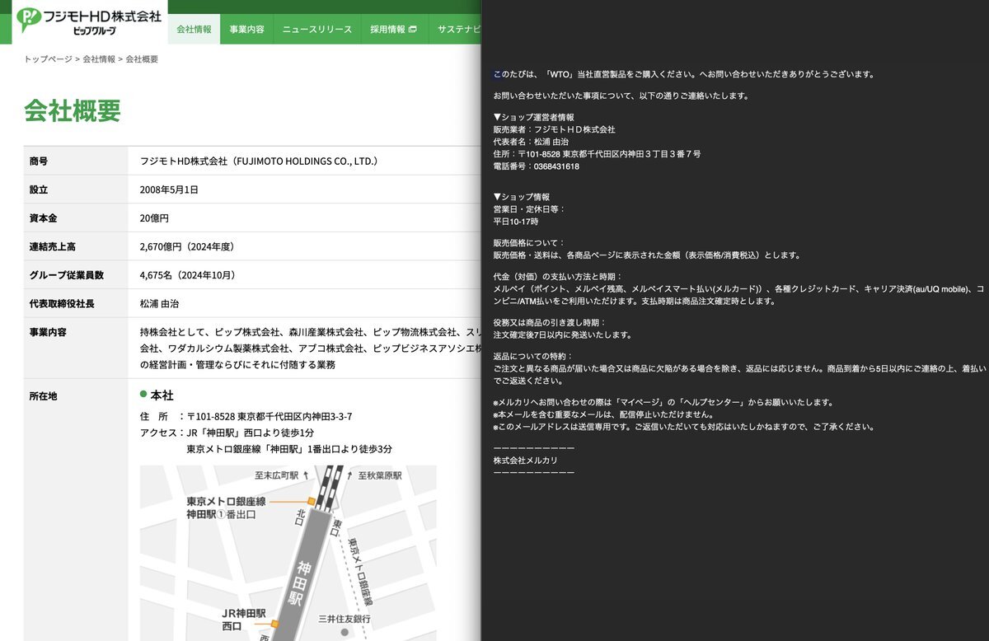Click the ▼ショップ情報 heading
This screenshot has width=989, height=641.
521,197
